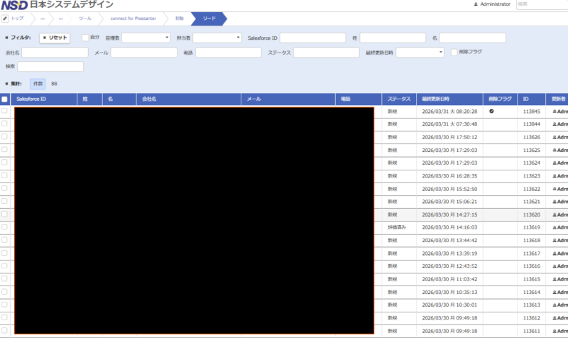
Task: Open the 管理者 dropdown
Action: (146, 38)
